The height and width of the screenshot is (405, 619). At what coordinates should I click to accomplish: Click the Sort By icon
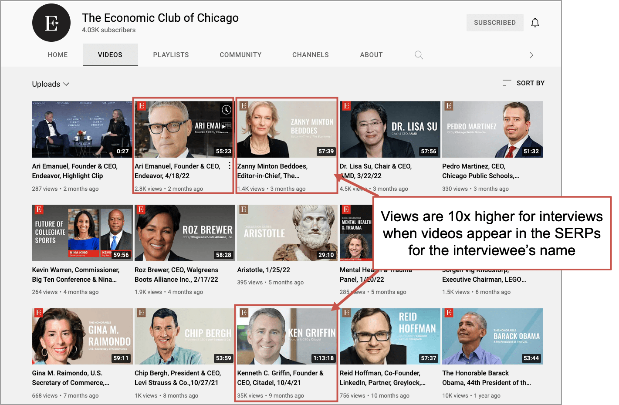[507, 83]
